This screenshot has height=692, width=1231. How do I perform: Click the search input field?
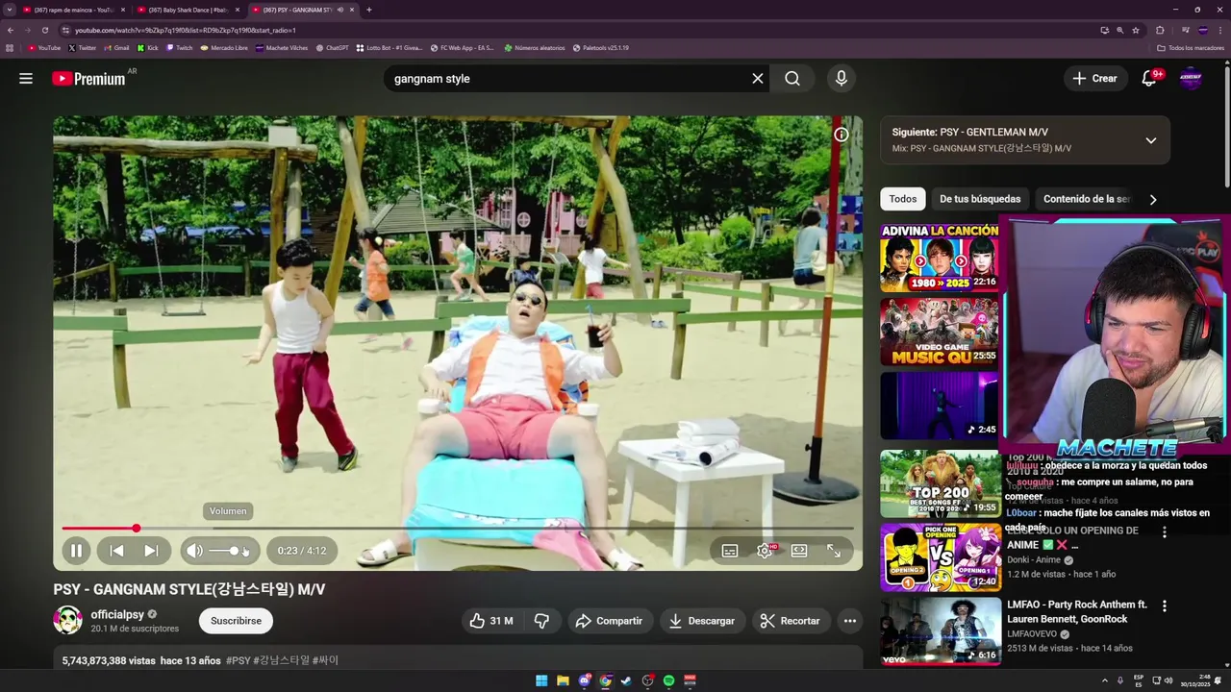[567, 79]
